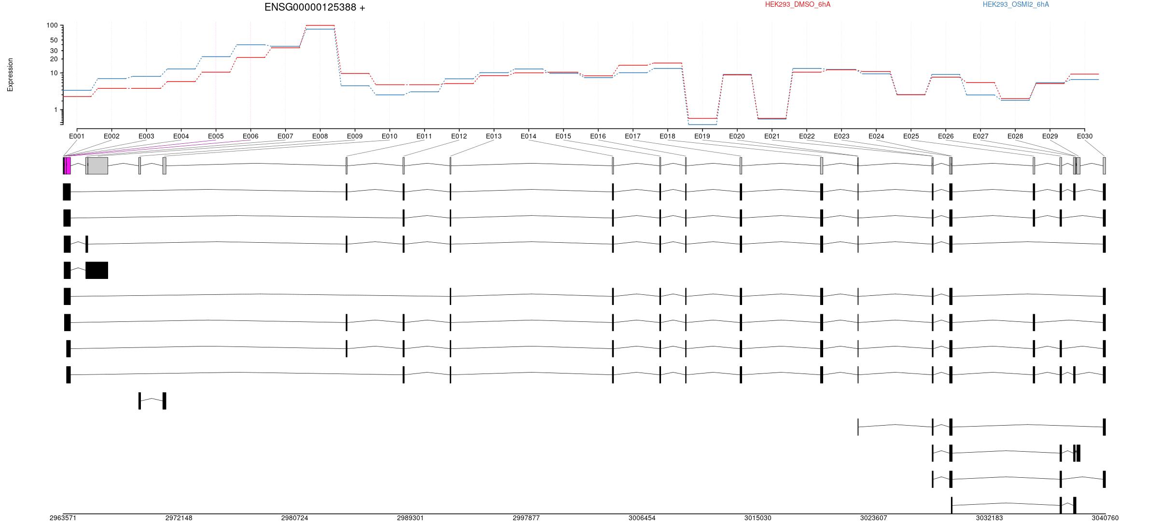Click the E005 exon label
Screen dimensions: 1158x526
coord(216,136)
